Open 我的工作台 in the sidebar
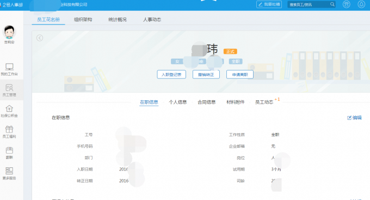Screen dimensions: 370x200 (9, 69)
